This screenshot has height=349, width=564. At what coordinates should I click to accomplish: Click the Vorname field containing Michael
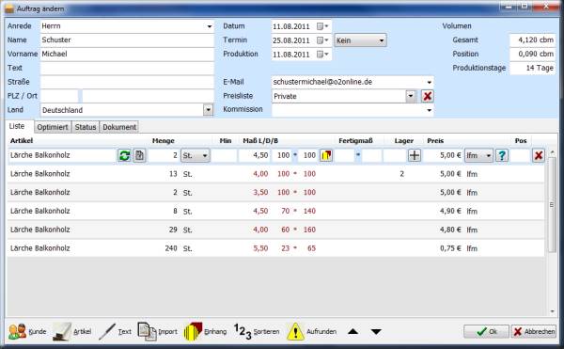tap(127, 55)
